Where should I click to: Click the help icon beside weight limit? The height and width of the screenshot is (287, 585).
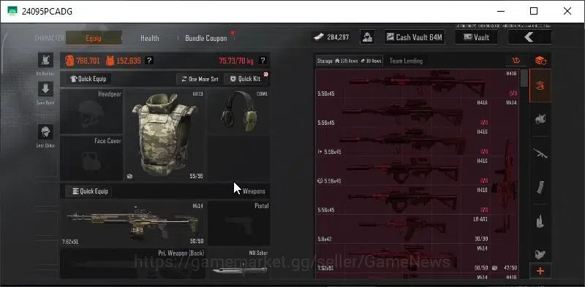263,61
